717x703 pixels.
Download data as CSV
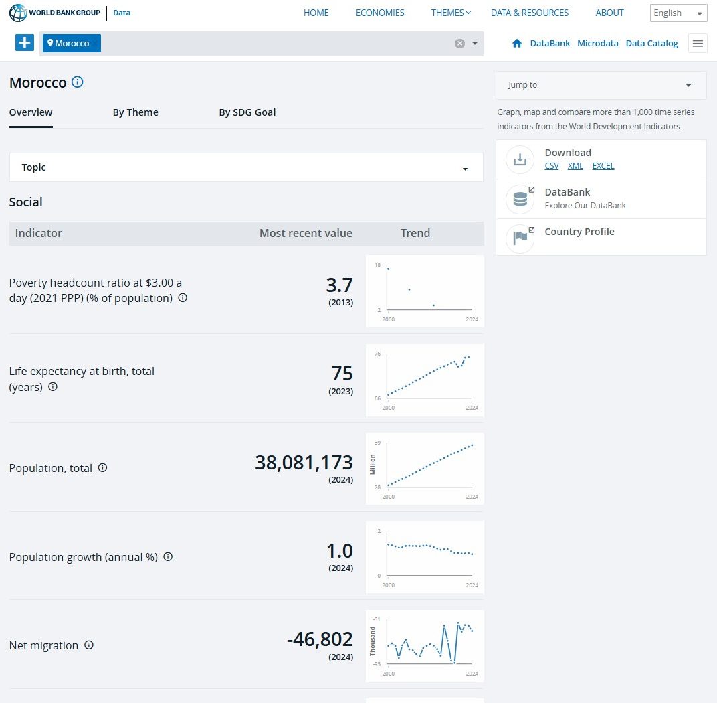pyautogui.click(x=551, y=166)
